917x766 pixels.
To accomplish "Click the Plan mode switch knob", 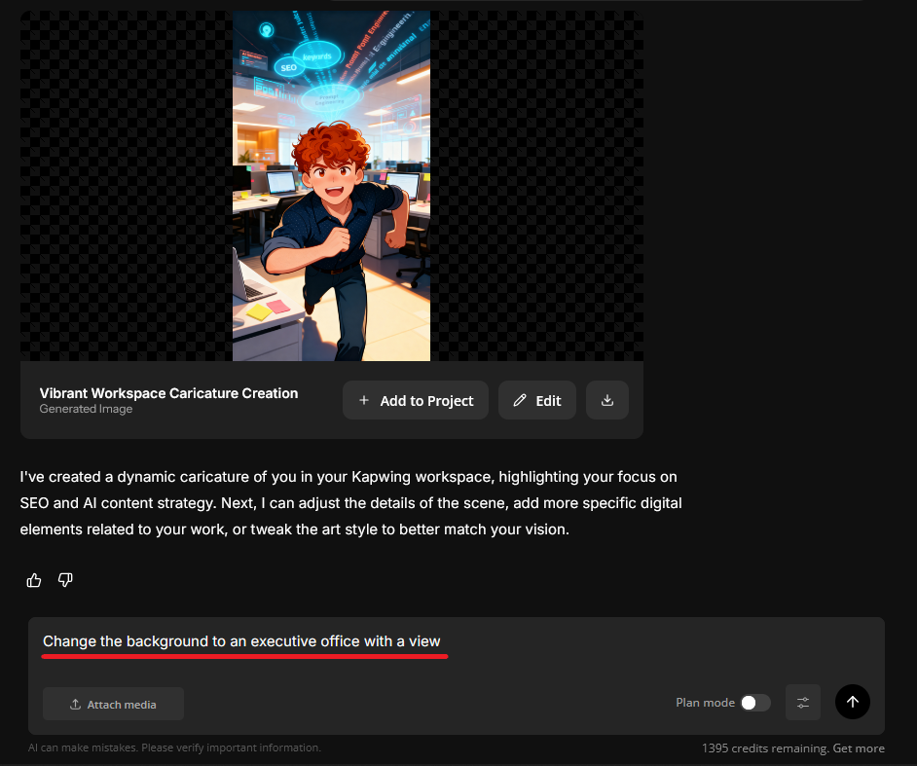I will coord(751,702).
